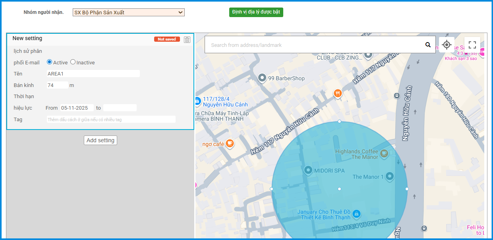This screenshot has height=240, width=493.
Task: Click the circle's right edge radius handle
Action: (407, 189)
